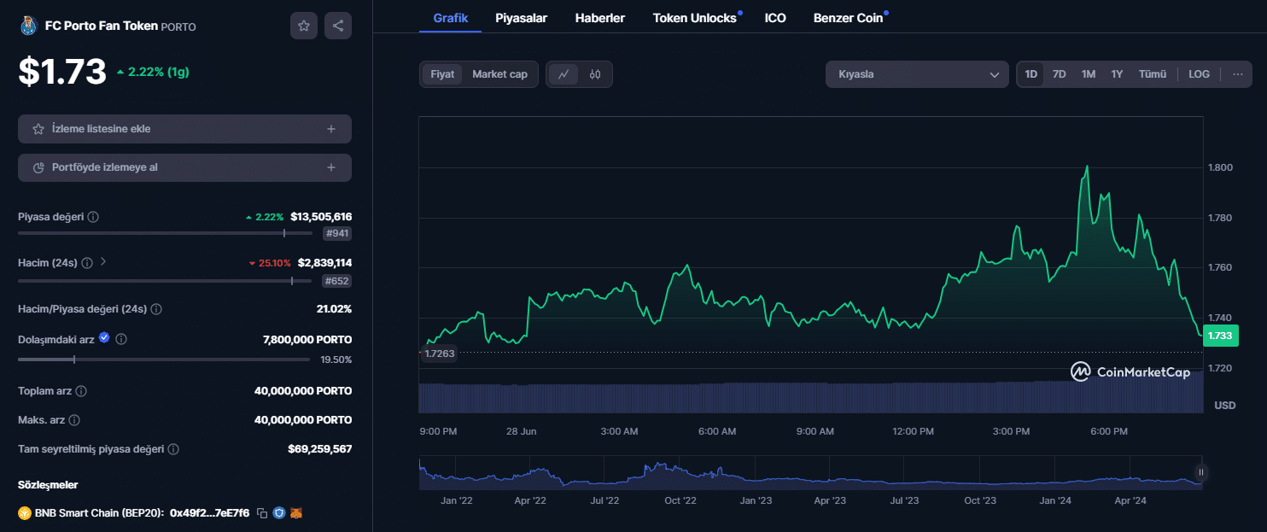Click info icon beside Maks. arz
Screen dimensions: 1267x532
tap(74, 420)
